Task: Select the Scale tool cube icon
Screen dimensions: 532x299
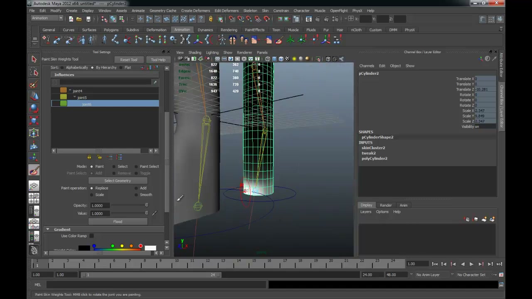Action: (x=34, y=121)
